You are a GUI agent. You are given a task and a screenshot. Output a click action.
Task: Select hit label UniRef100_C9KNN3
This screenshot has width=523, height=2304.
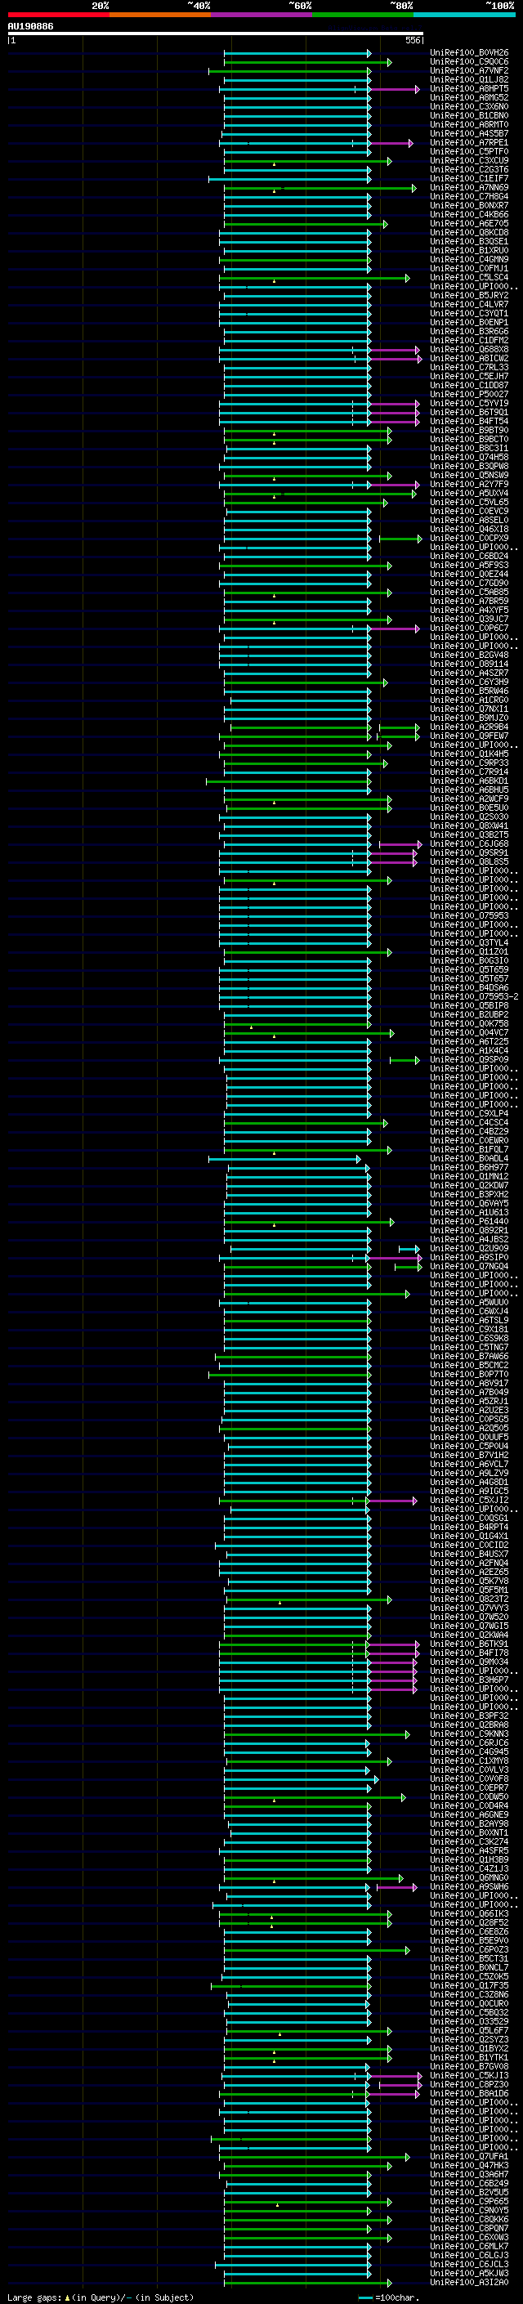click(x=469, y=1734)
